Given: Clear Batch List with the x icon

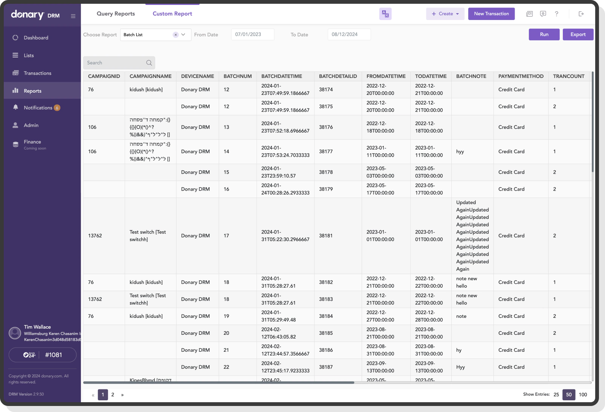Looking at the screenshot, I should coord(176,34).
